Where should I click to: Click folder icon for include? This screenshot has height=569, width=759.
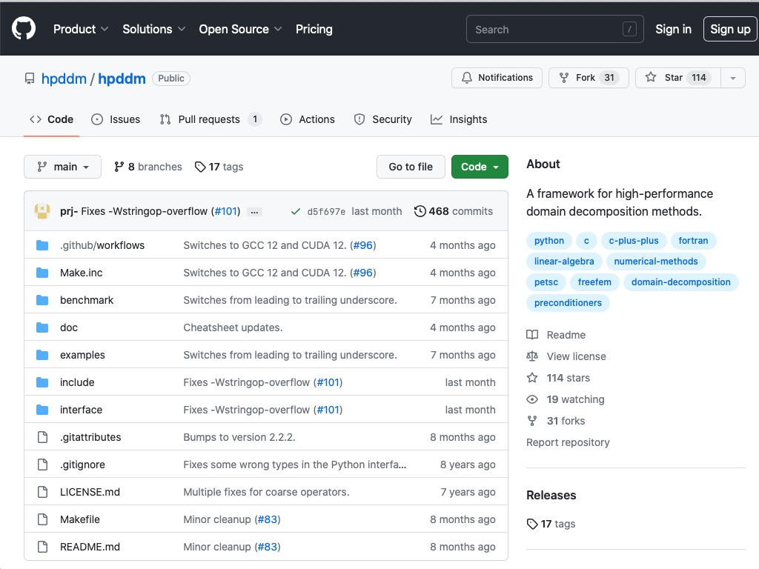tap(42, 383)
